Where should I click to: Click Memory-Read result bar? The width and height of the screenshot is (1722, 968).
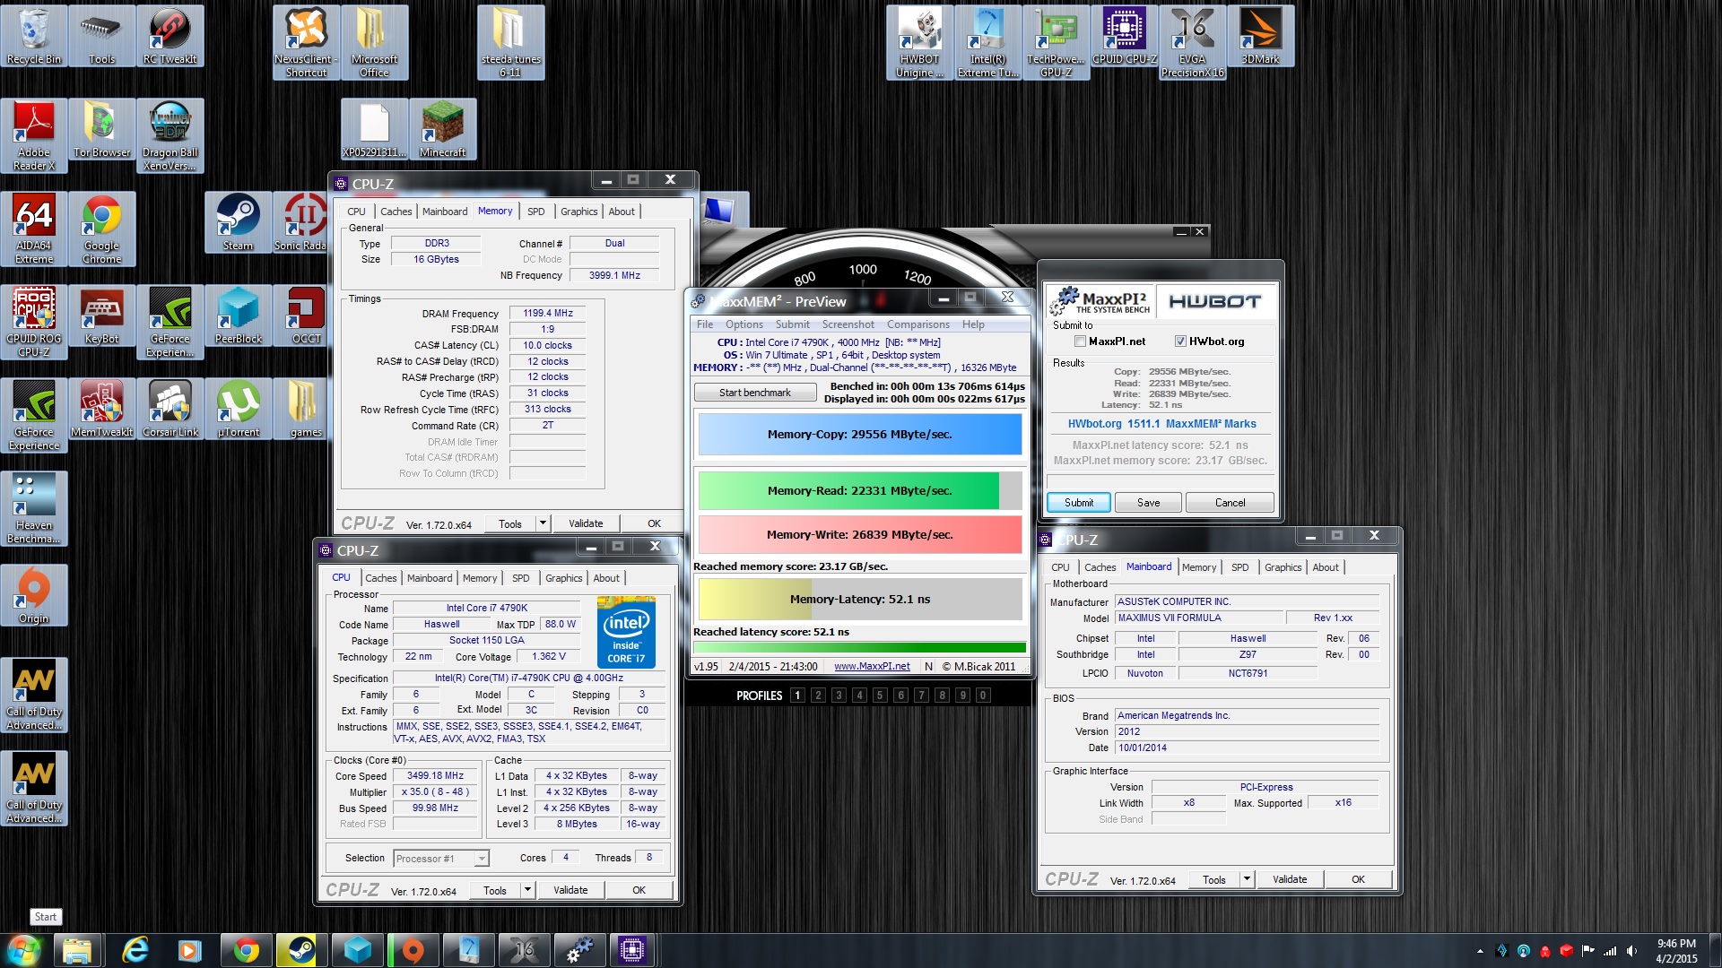tap(859, 490)
